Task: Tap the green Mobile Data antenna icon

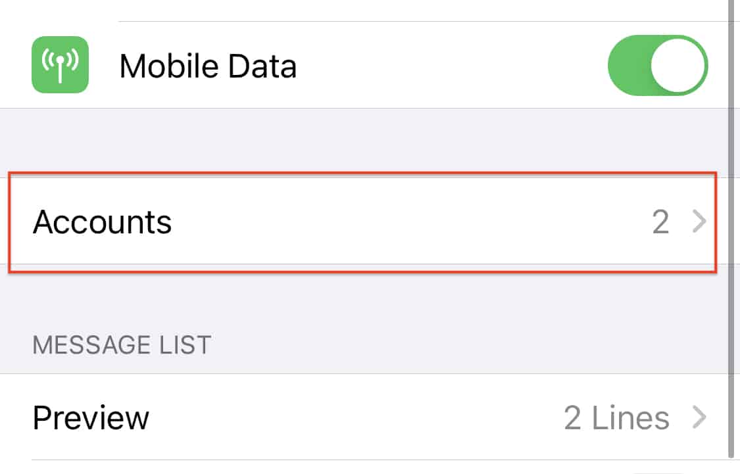Action: click(x=60, y=64)
